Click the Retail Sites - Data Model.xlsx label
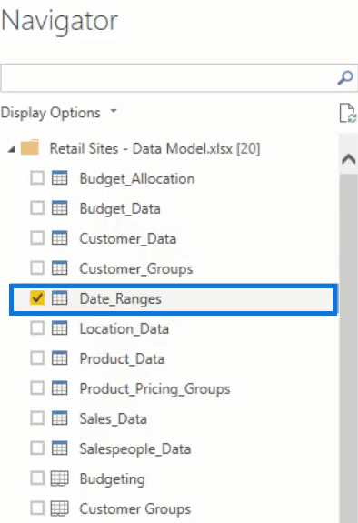The width and height of the screenshot is (358, 523). tap(154, 148)
